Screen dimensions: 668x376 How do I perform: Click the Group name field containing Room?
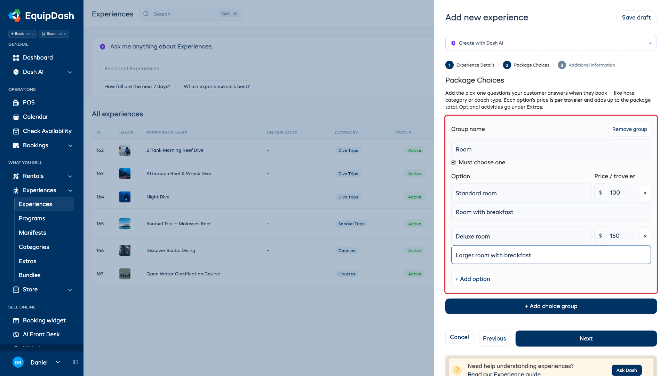pos(551,149)
